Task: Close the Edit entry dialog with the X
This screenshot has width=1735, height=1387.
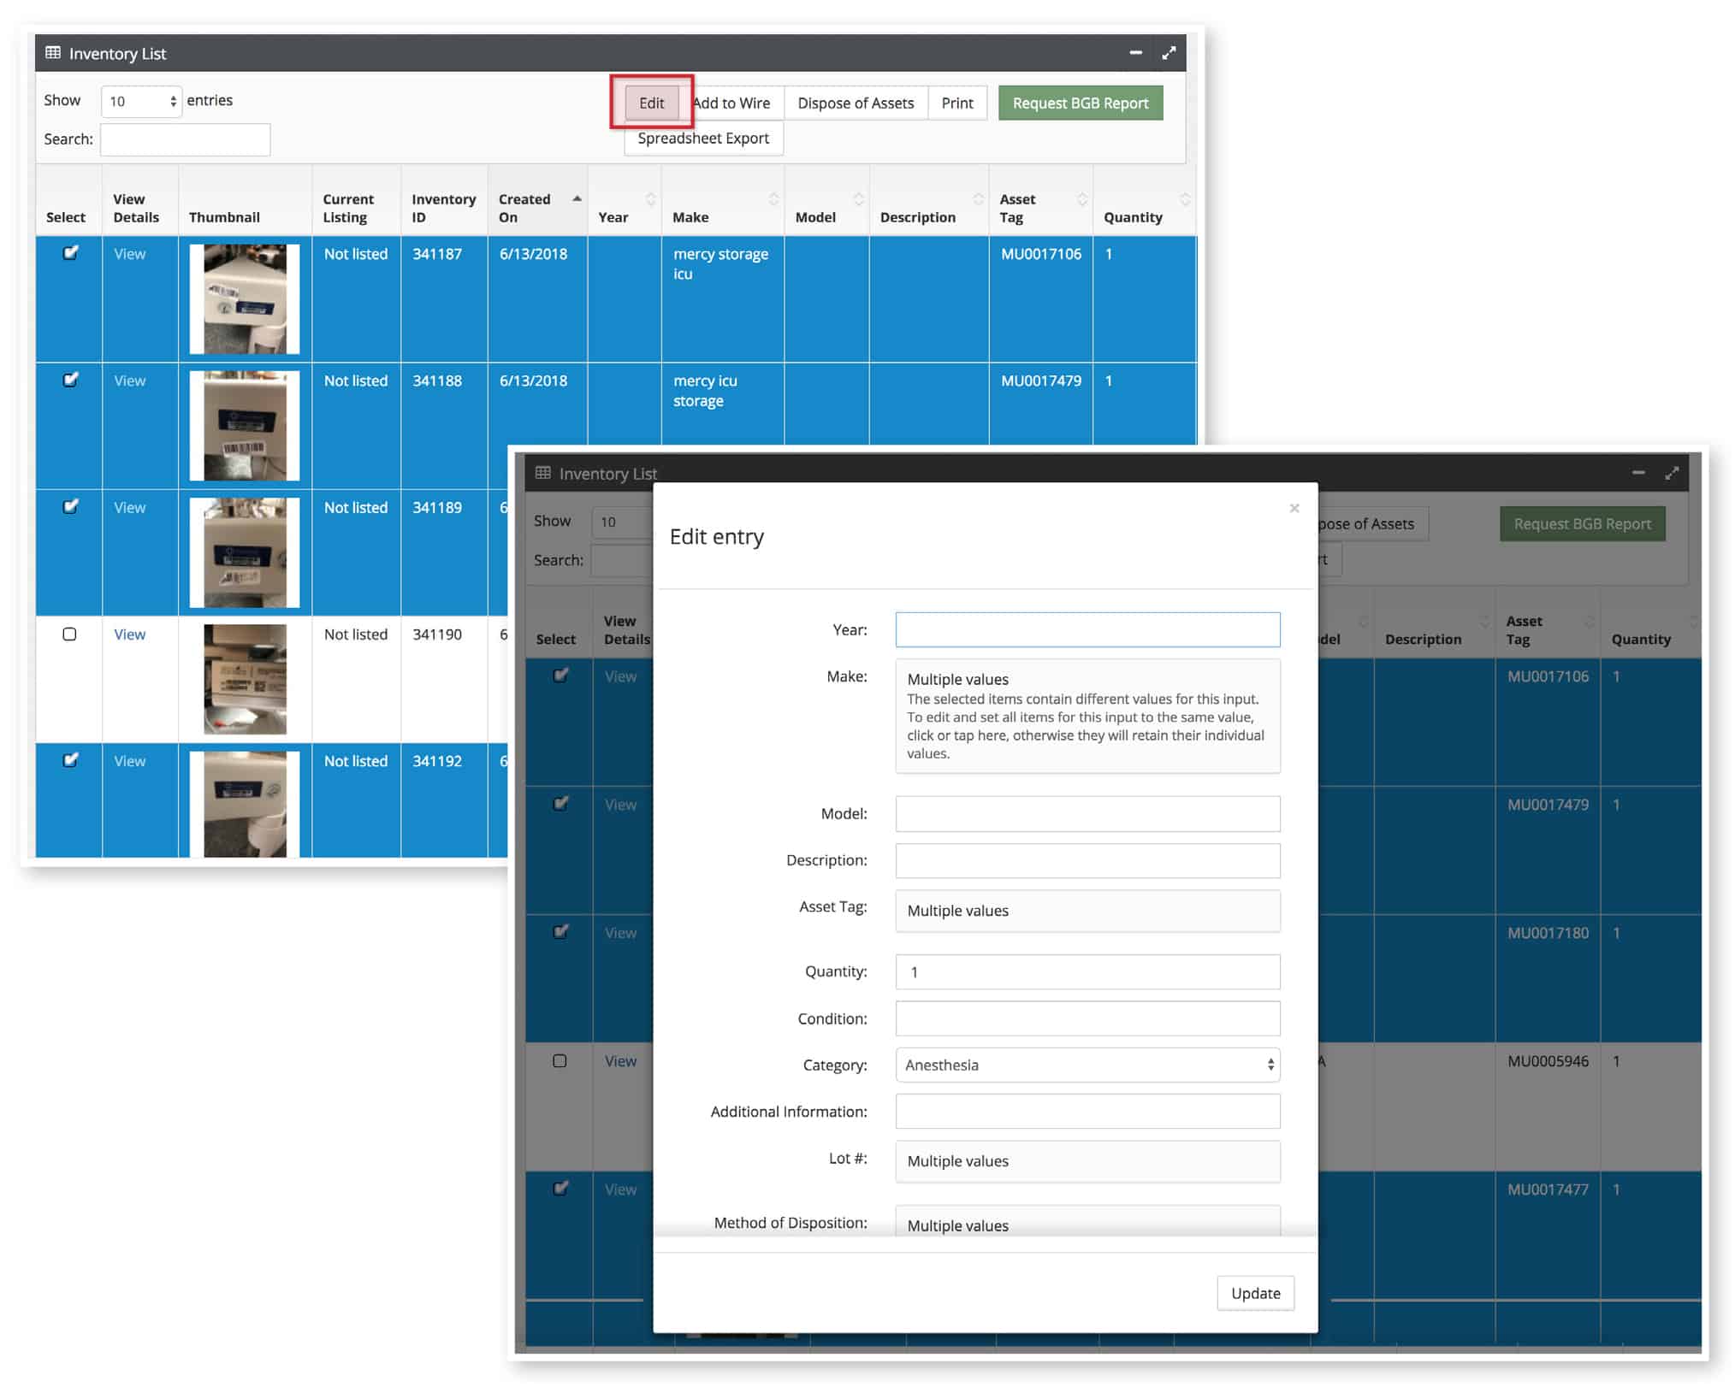Action: pyautogui.click(x=1294, y=509)
